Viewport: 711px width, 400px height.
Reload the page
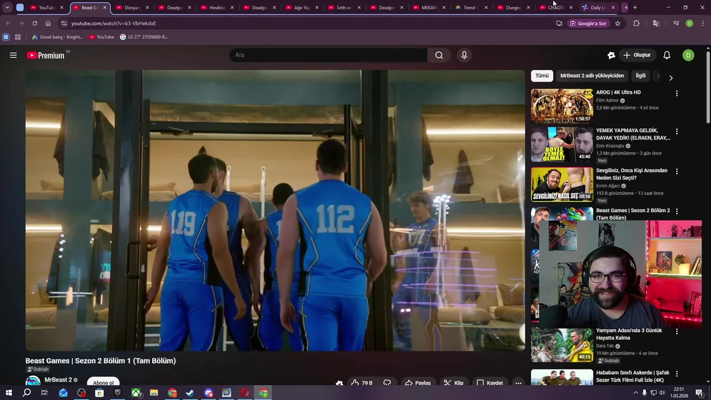pos(34,23)
